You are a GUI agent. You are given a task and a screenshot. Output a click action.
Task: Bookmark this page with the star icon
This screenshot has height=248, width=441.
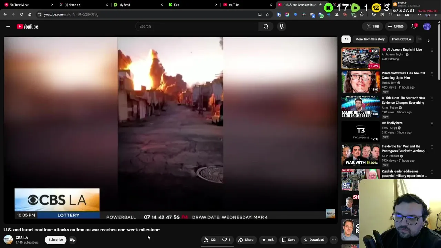coord(267,14)
